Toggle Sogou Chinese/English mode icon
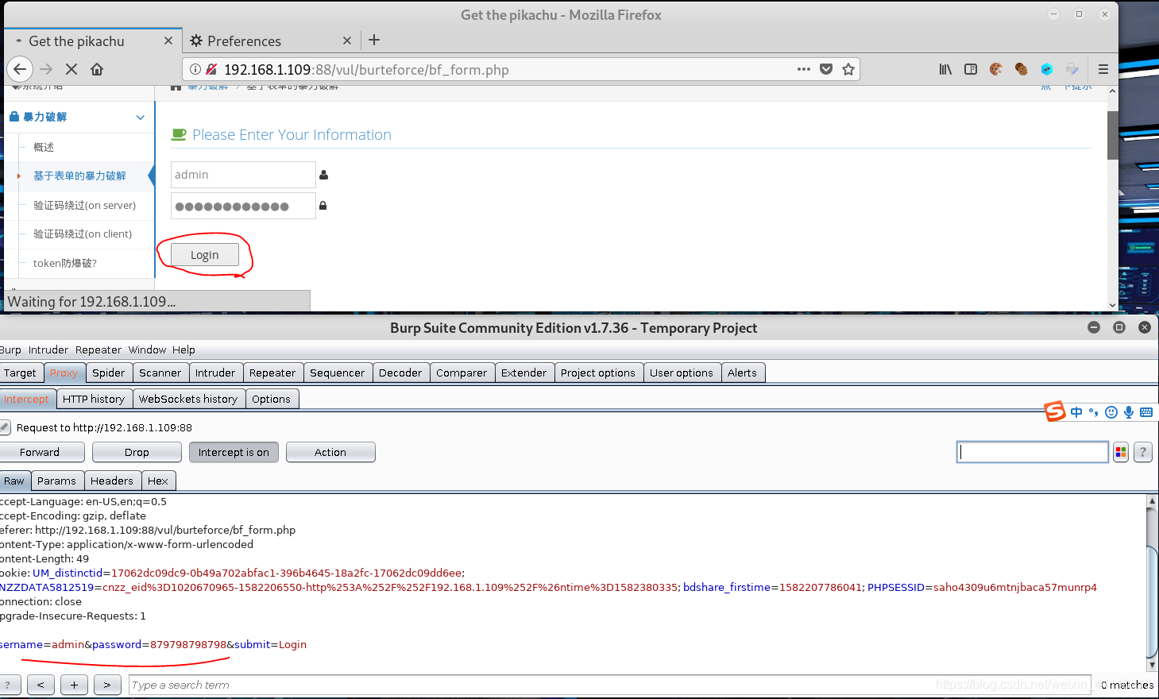 [1076, 411]
